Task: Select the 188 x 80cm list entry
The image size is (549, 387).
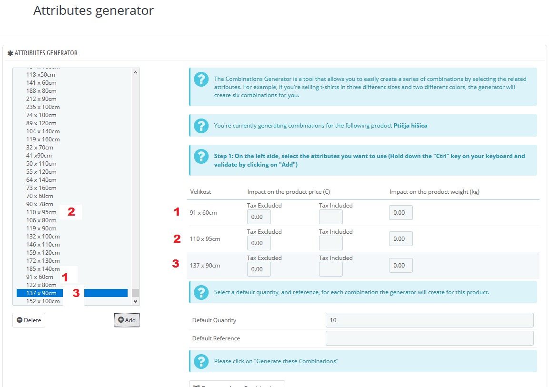Action: point(41,90)
